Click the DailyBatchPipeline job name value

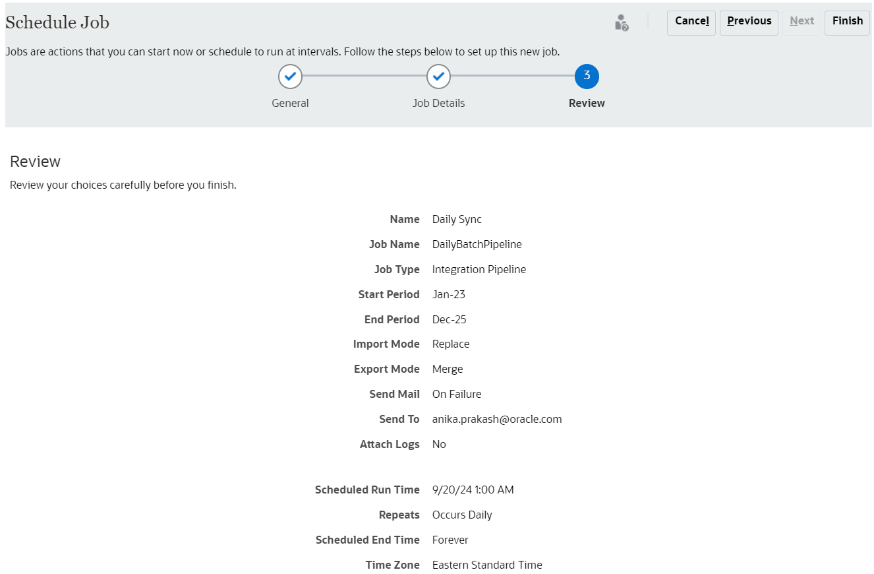point(477,245)
